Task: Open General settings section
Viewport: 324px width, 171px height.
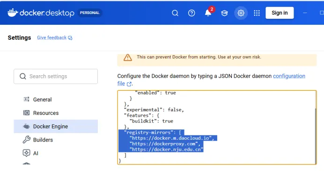Action: (x=56, y=100)
